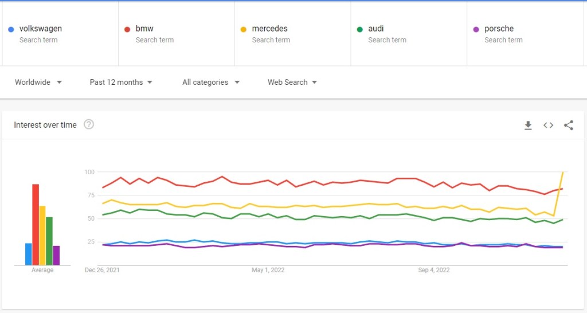Open the All categories dropdown

pos(210,83)
